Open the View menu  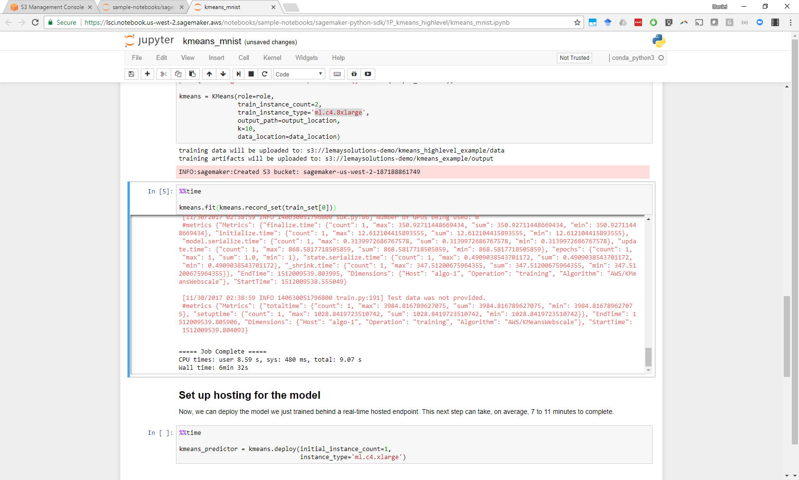click(188, 58)
